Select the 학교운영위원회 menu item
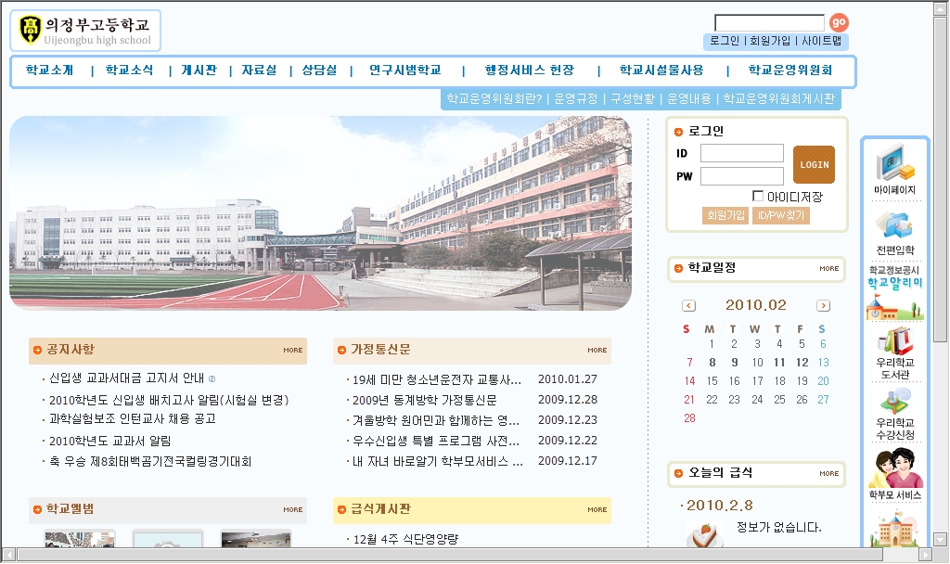The width and height of the screenshot is (950, 564). coord(790,70)
